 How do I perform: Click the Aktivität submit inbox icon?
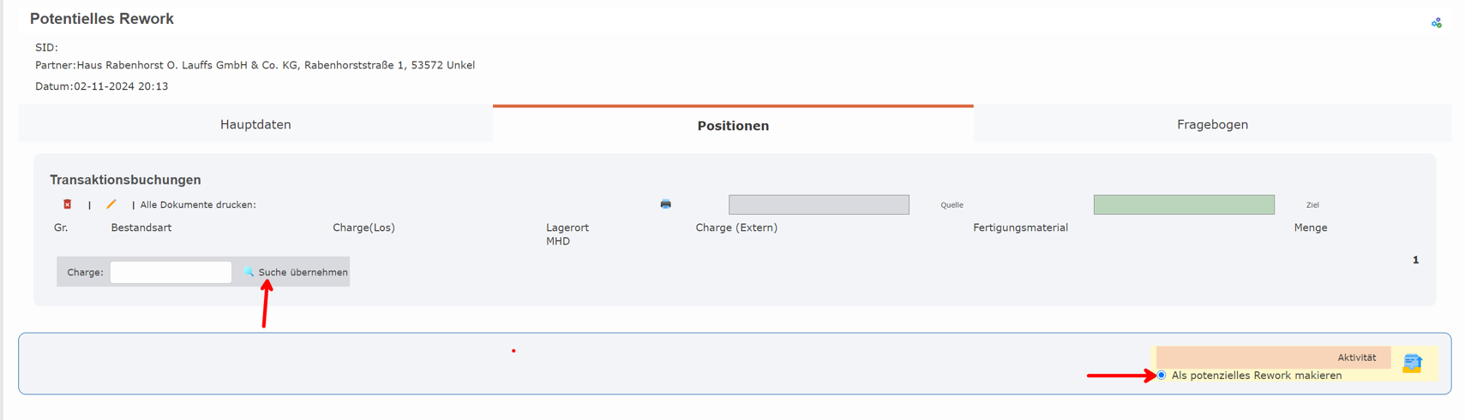1412,363
